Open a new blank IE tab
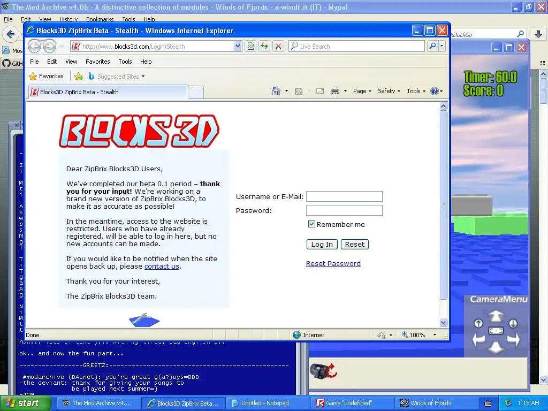 196,92
